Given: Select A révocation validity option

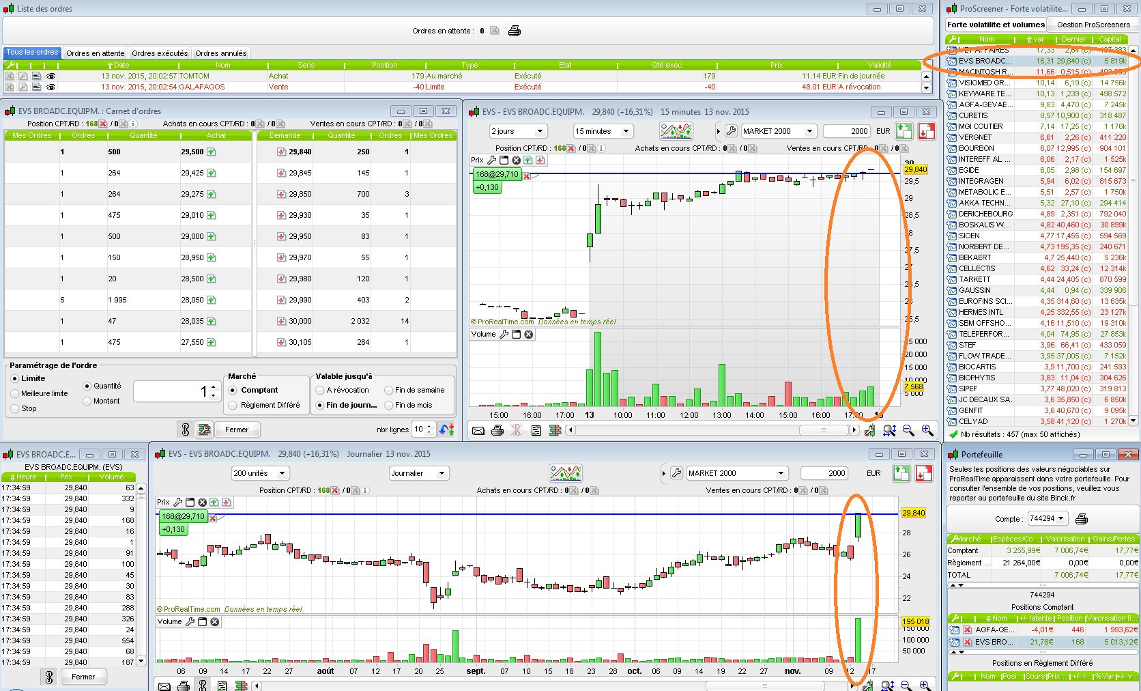Looking at the screenshot, I should coord(319,390).
